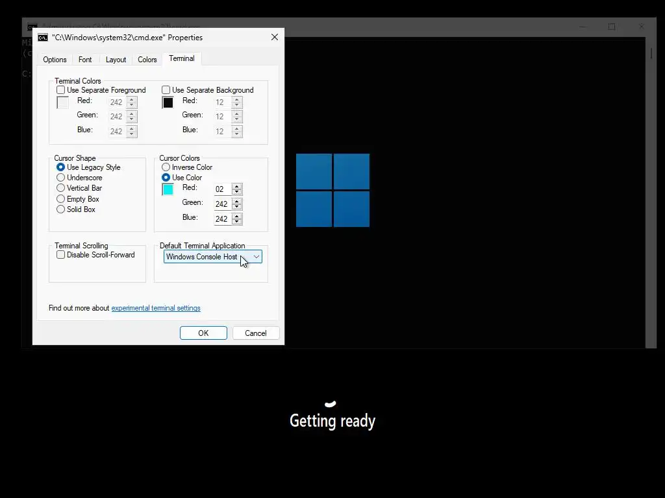Select Empty Box cursor shape
Image resolution: width=665 pixels, height=498 pixels.
[x=60, y=199]
